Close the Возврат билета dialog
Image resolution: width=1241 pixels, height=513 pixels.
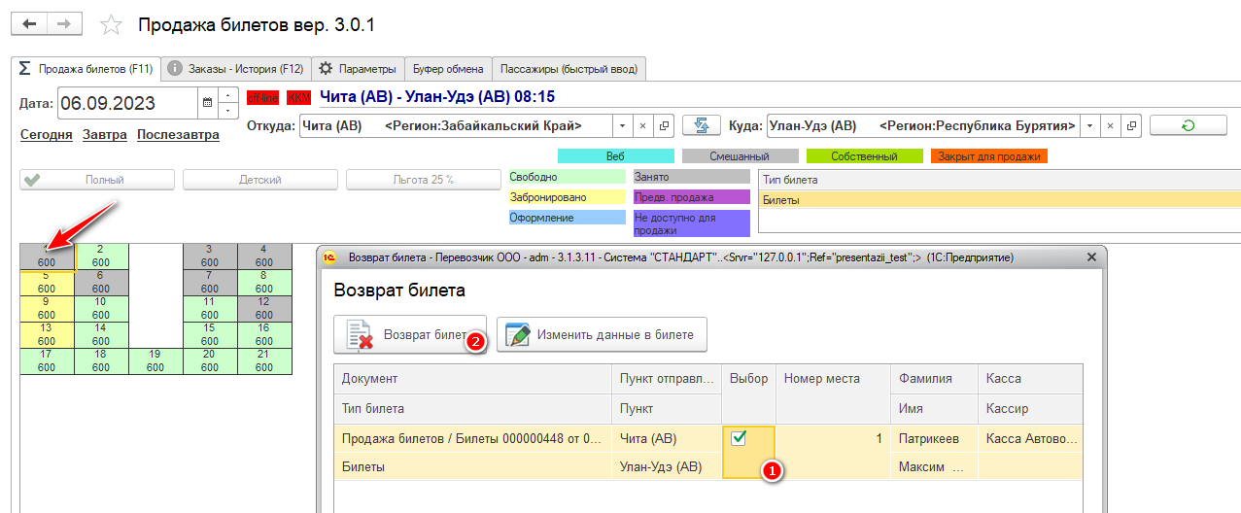[1090, 257]
